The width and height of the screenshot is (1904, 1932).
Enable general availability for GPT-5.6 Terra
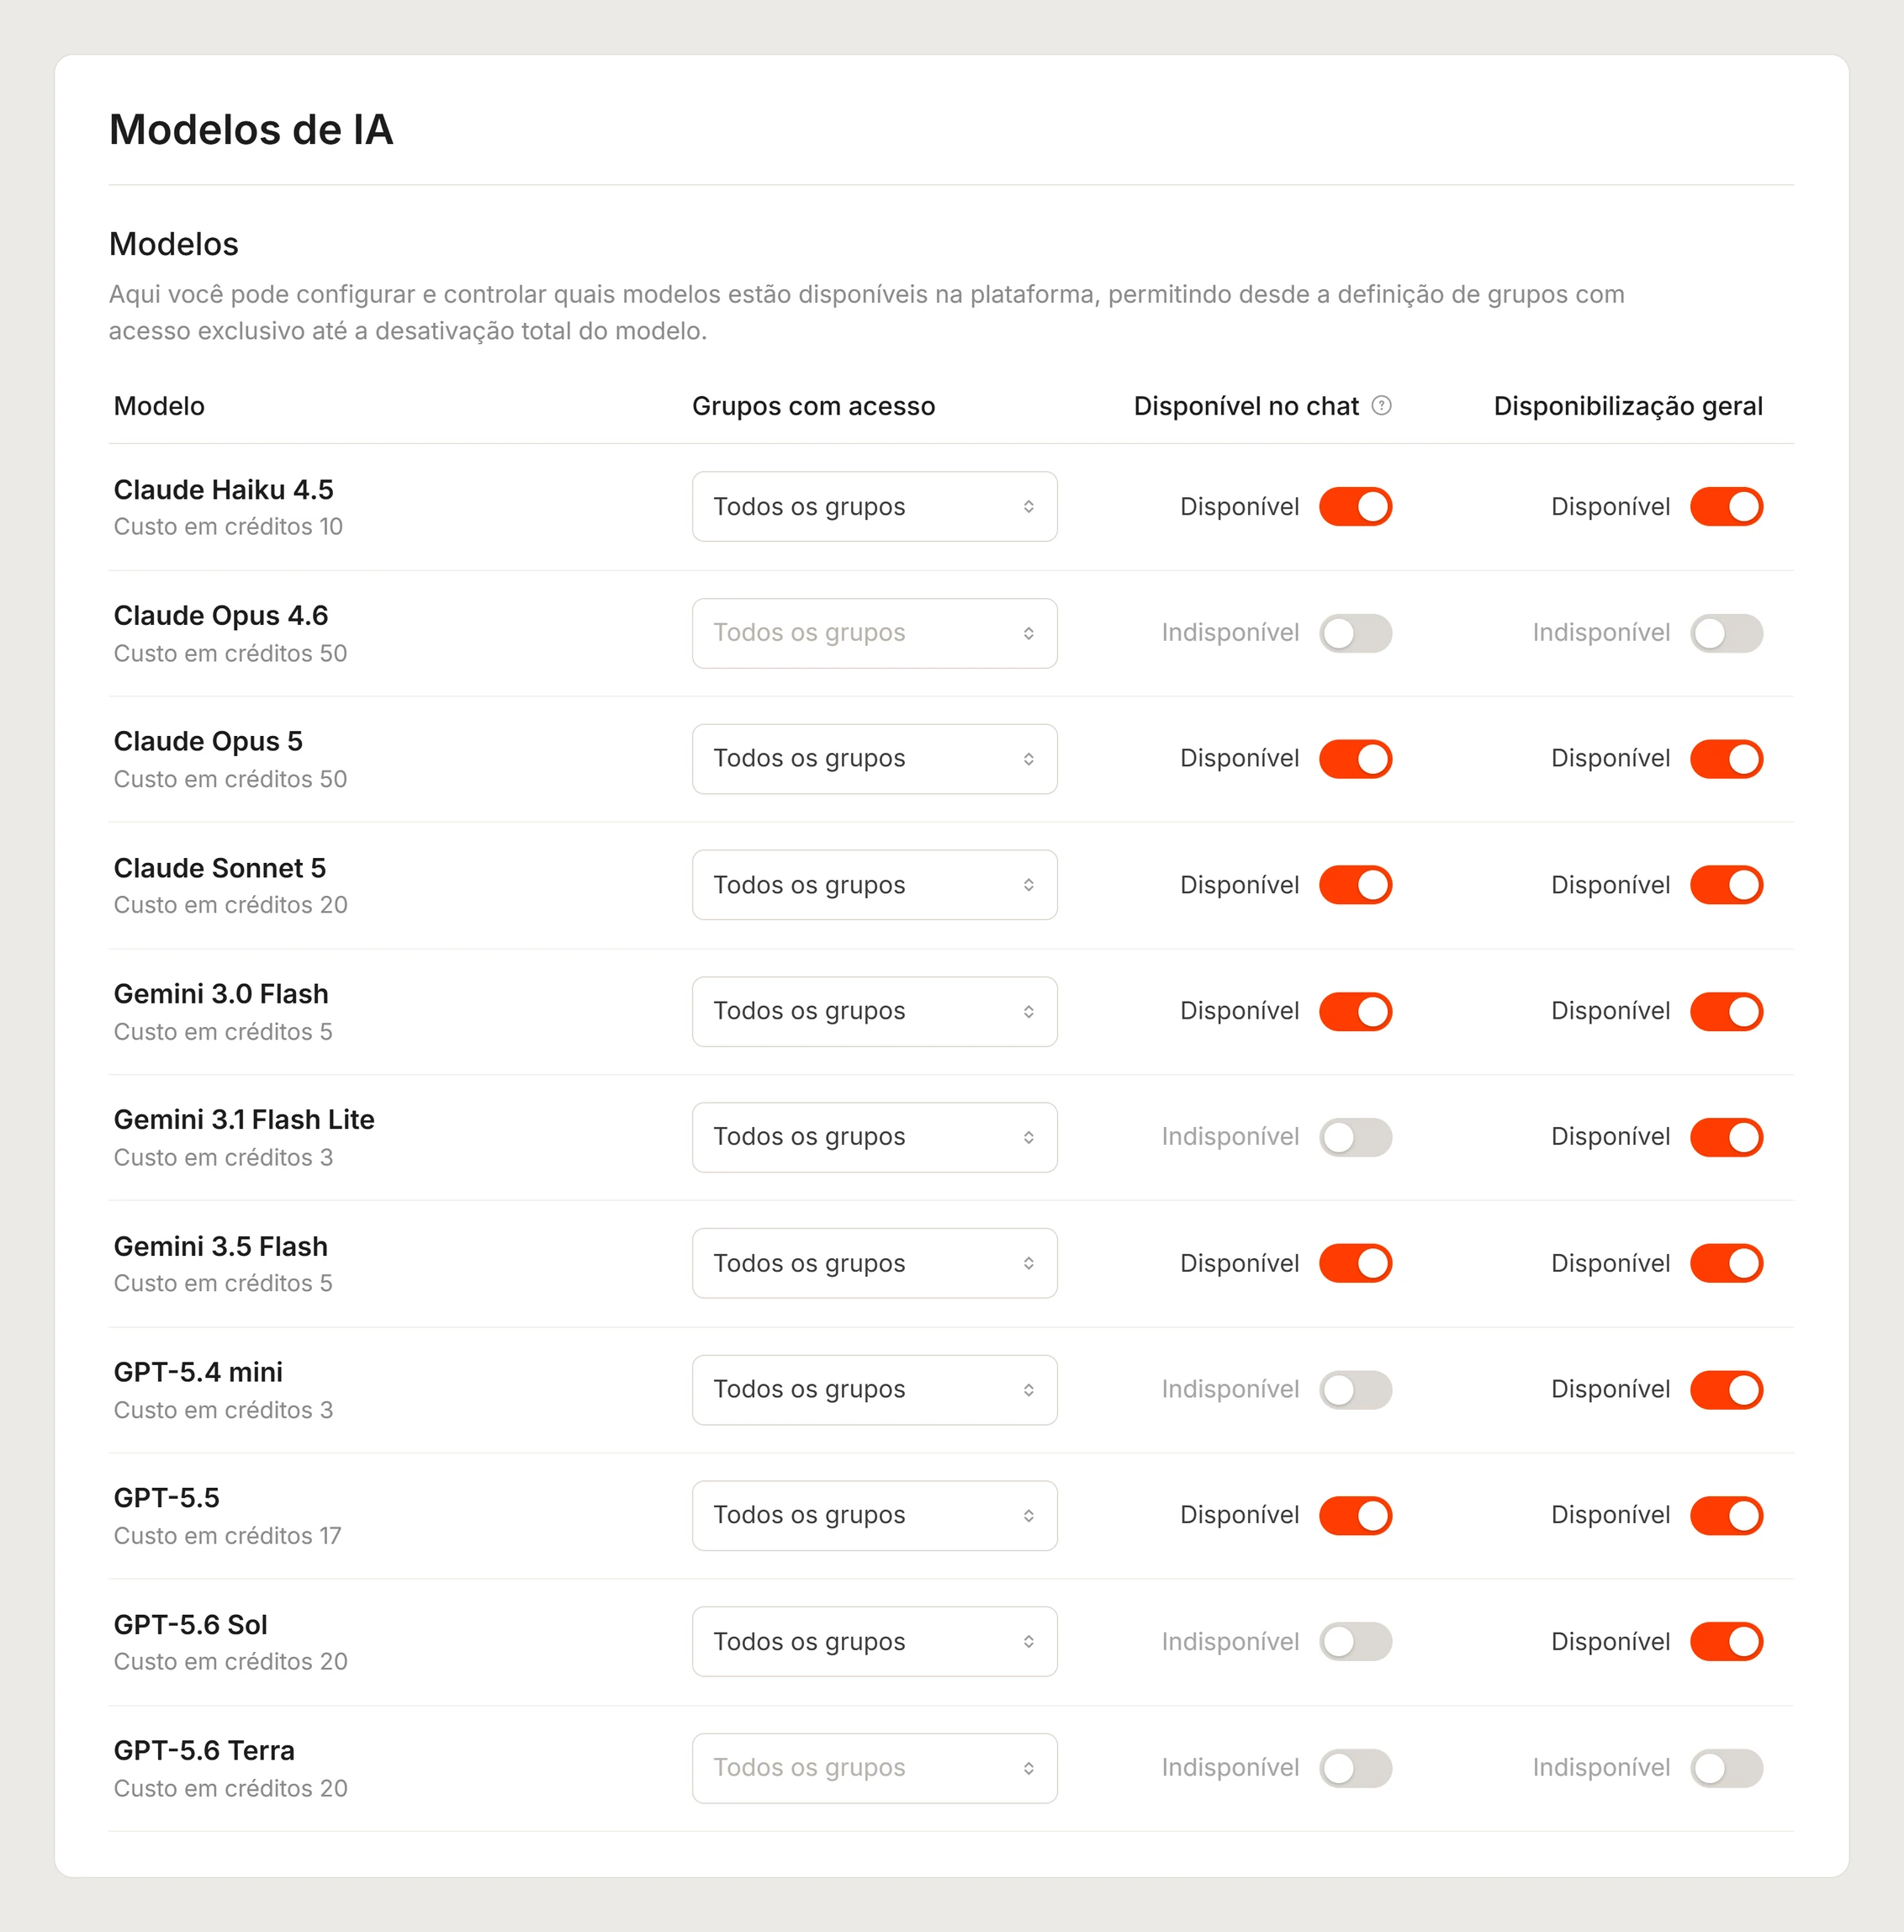(x=1726, y=1768)
